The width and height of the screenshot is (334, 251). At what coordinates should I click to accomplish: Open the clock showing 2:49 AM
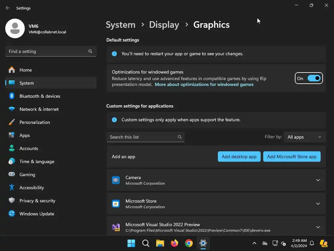[299, 243]
